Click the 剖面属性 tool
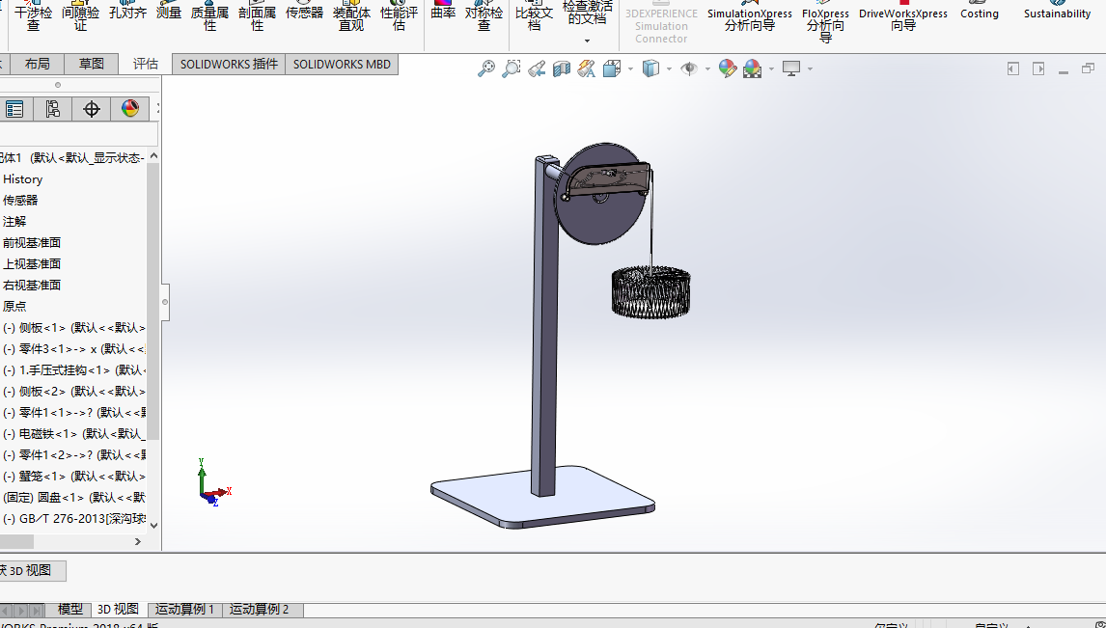This screenshot has height=628, width=1106. pos(257,18)
